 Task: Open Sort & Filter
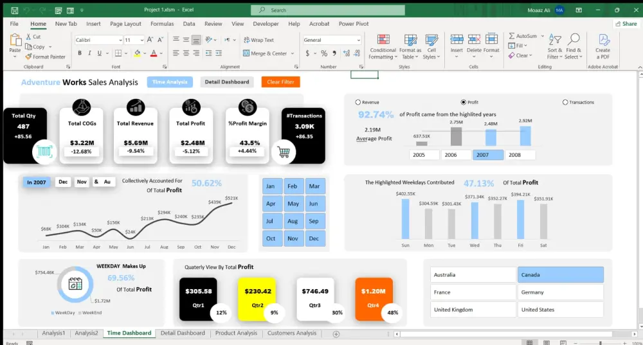[555, 46]
